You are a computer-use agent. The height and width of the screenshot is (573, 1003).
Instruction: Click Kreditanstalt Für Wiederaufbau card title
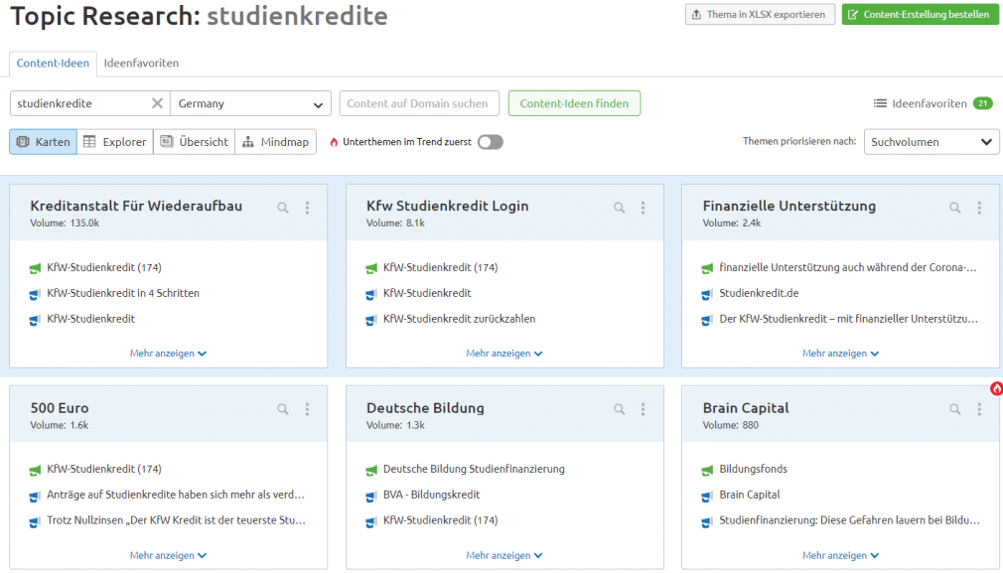pos(136,206)
